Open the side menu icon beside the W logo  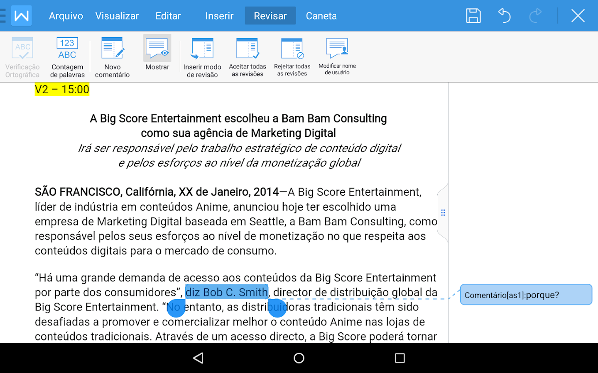(3, 16)
